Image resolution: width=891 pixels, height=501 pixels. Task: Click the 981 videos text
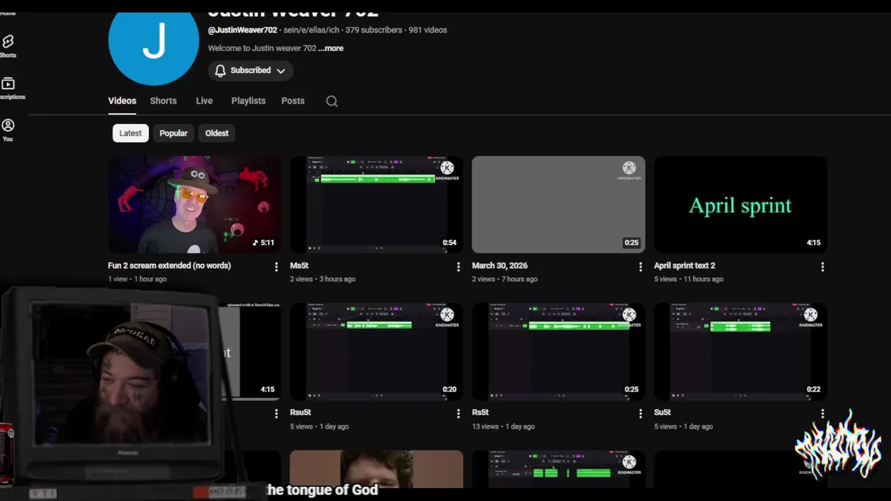click(x=427, y=30)
